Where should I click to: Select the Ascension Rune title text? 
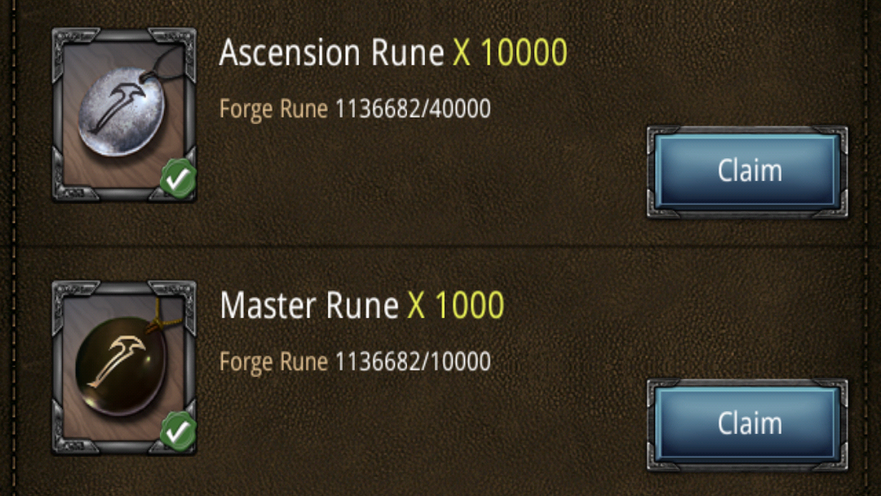[331, 54]
